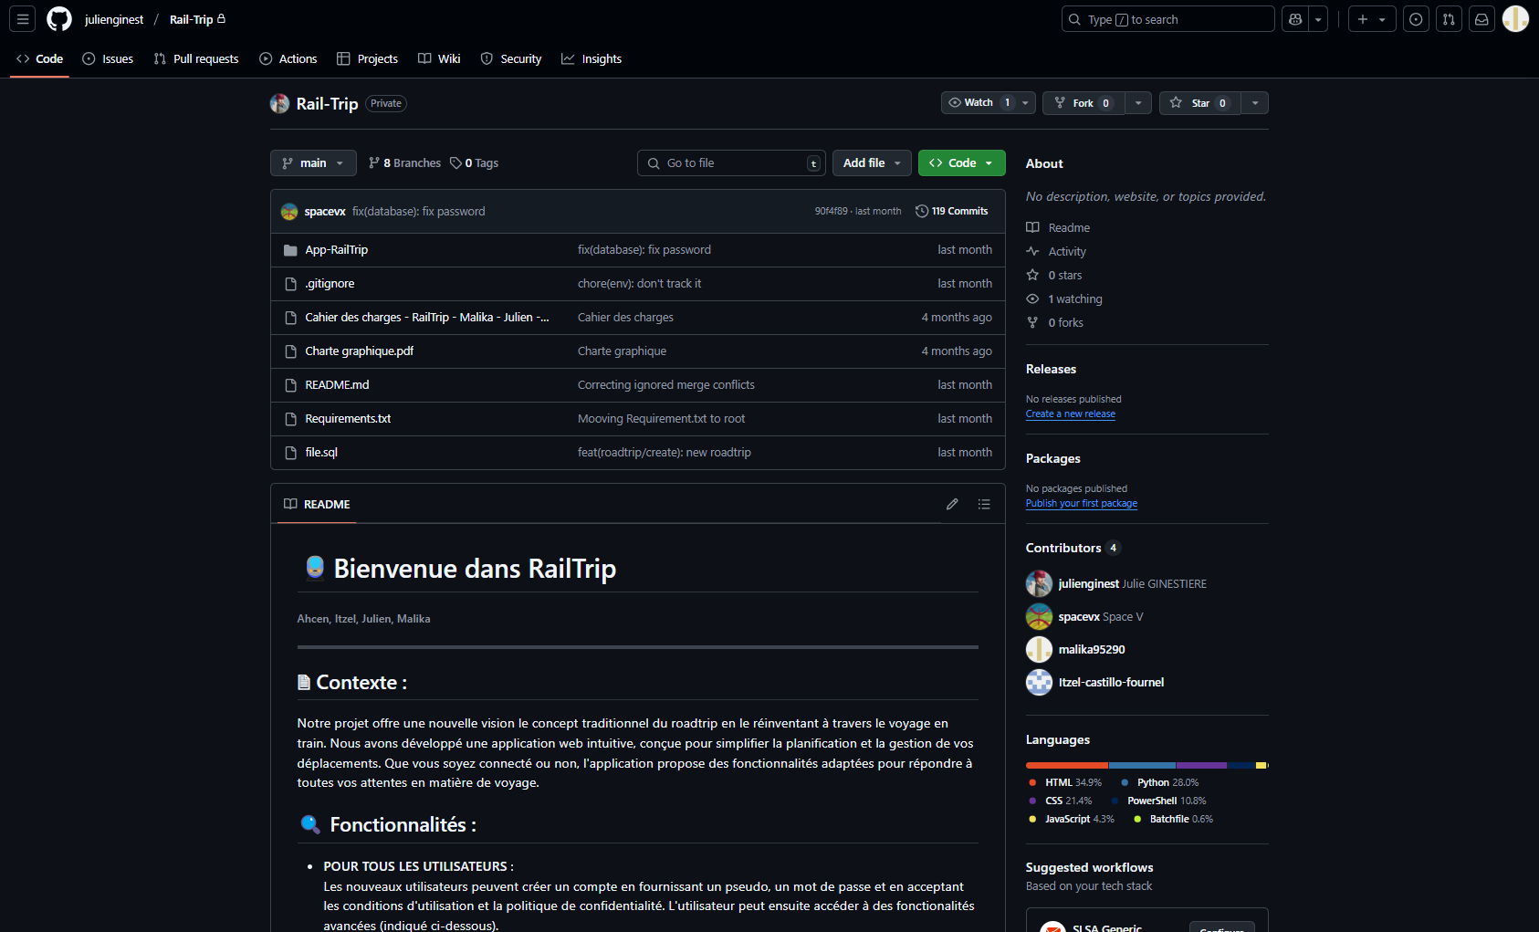Expand the Star lists dropdown arrow
Screen dimensions: 1539x932
(1255, 103)
